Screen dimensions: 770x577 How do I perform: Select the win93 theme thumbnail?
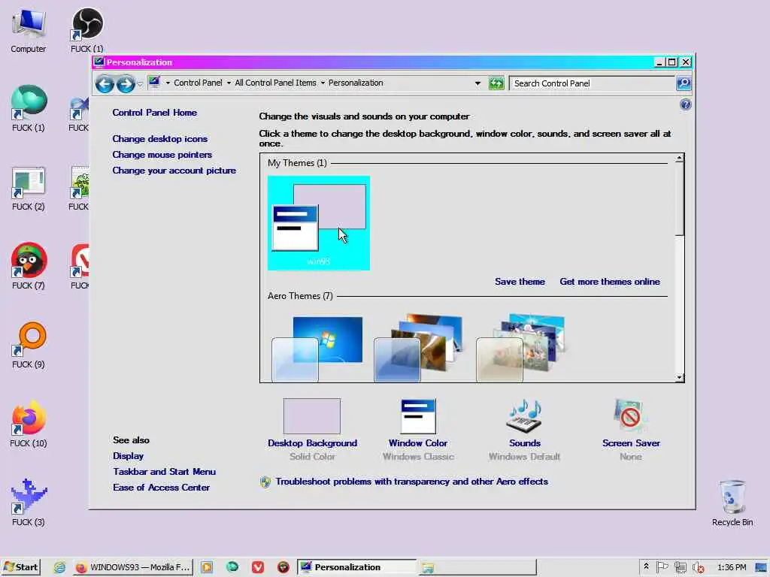[x=319, y=222]
